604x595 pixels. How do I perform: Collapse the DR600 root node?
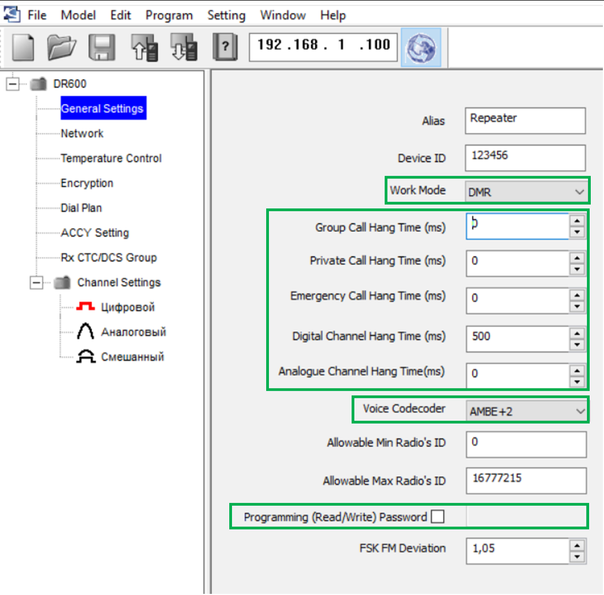pyautogui.click(x=12, y=84)
